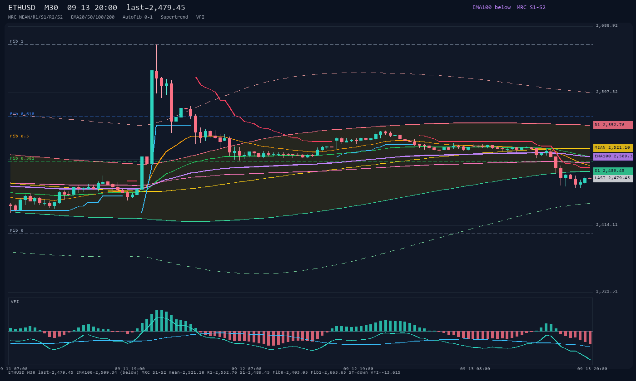Select the 'Fib 0.5' level label

(20, 136)
